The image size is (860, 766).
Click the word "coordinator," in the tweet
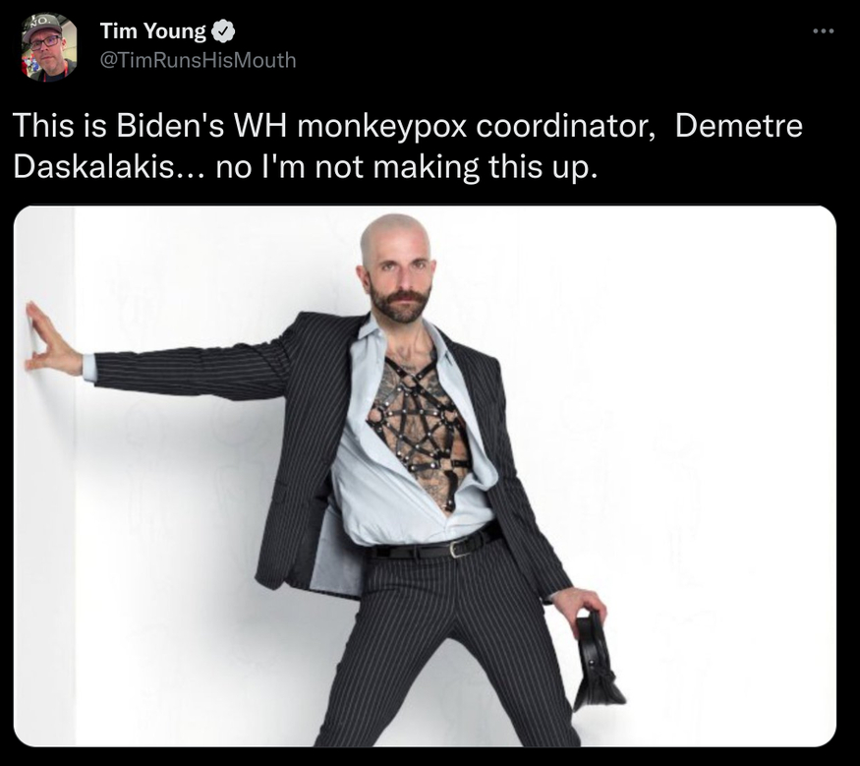point(566,126)
